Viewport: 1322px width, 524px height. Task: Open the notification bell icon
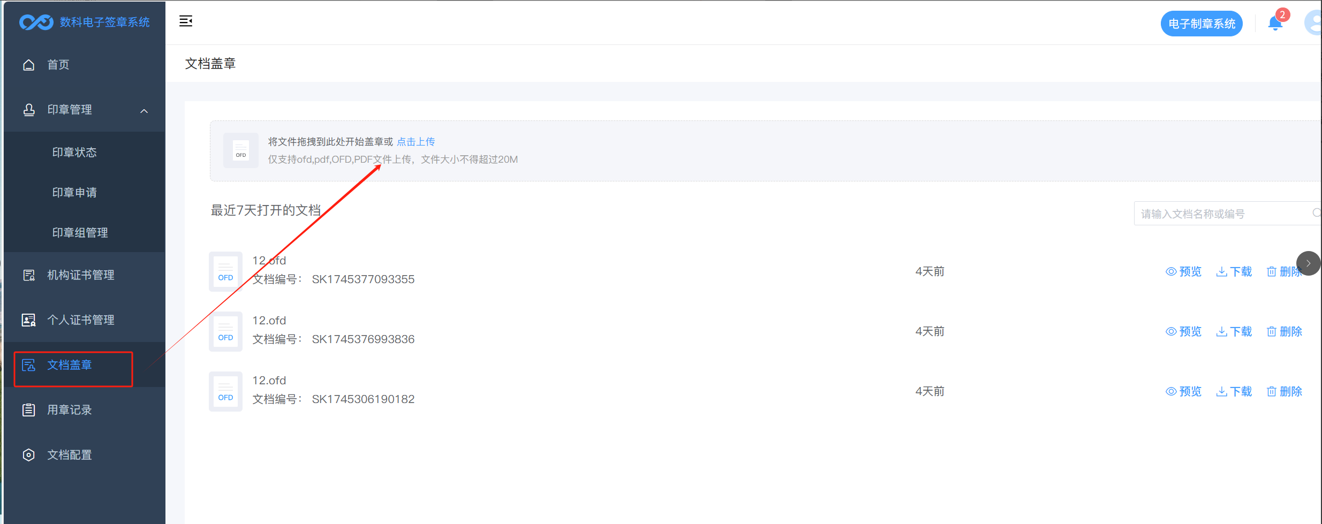click(1275, 24)
